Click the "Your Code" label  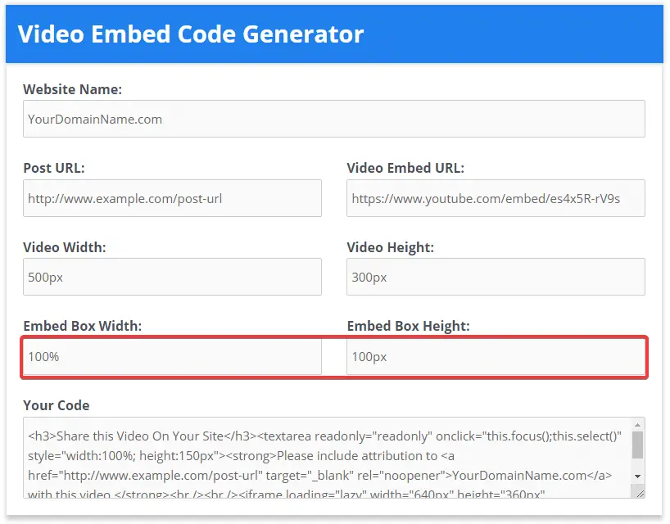(57, 404)
